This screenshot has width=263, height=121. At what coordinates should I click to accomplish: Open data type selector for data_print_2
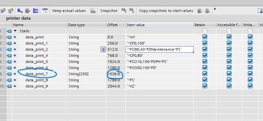point(103,49)
